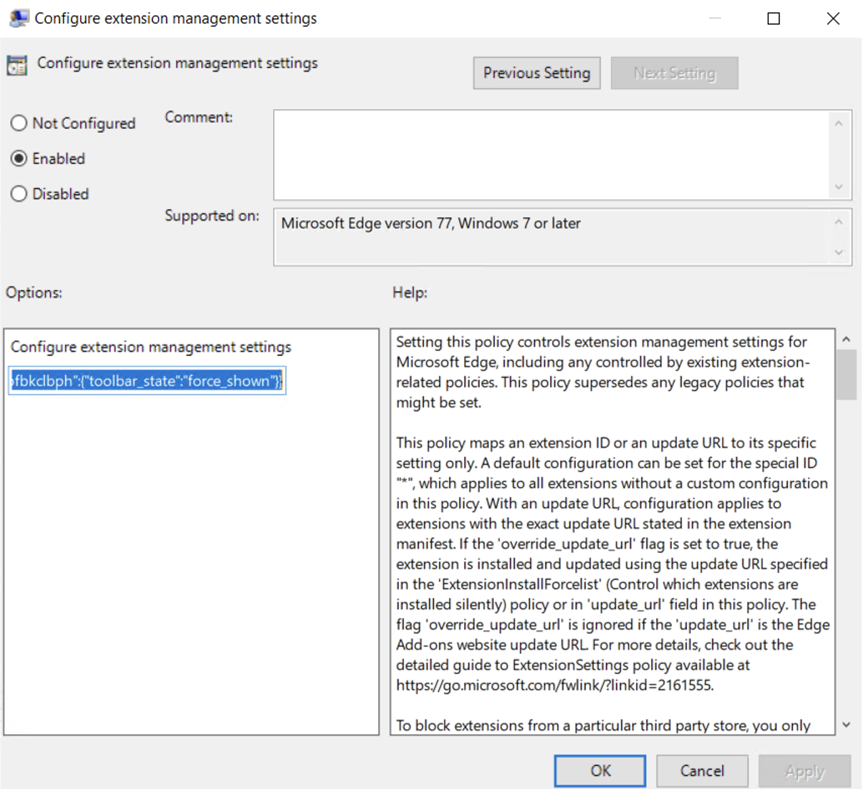This screenshot has height=789, width=863.
Task: Click the Help pane scrollbar thumb
Action: click(x=846, y=375)
